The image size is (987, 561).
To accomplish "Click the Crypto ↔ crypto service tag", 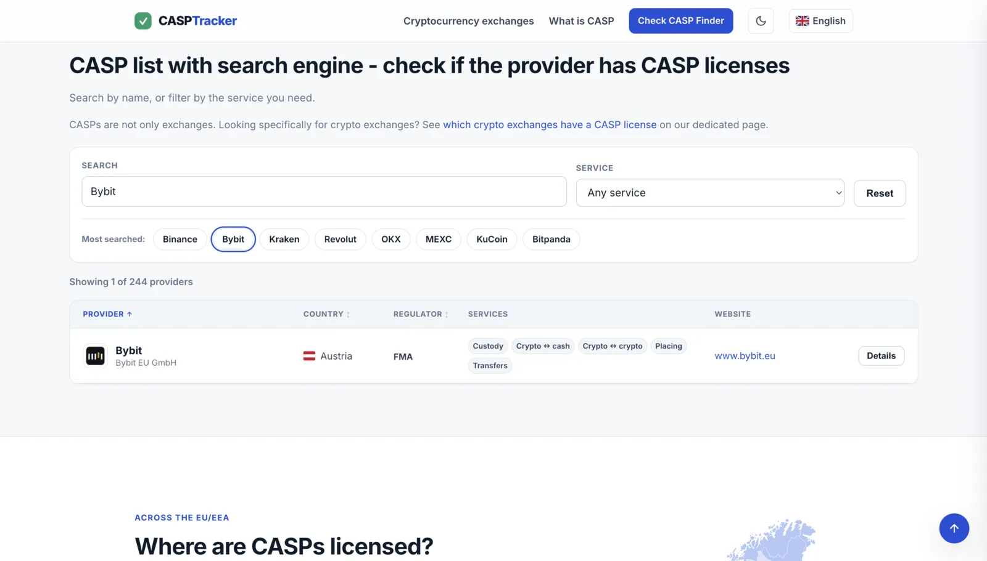I will 613,346.
